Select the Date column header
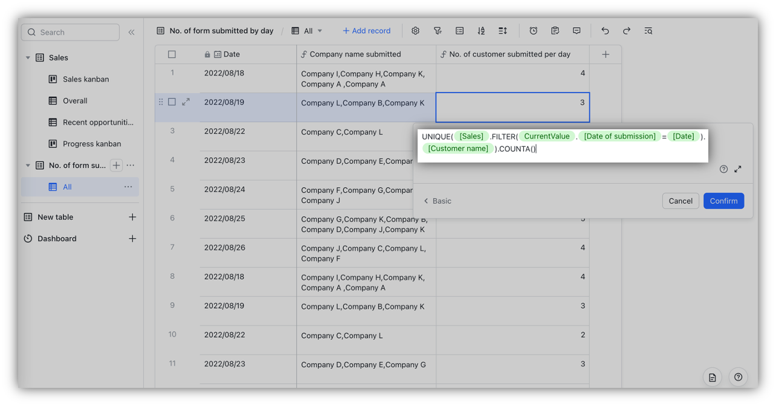This screenshot has height=406, width=776. coord(248,54)
